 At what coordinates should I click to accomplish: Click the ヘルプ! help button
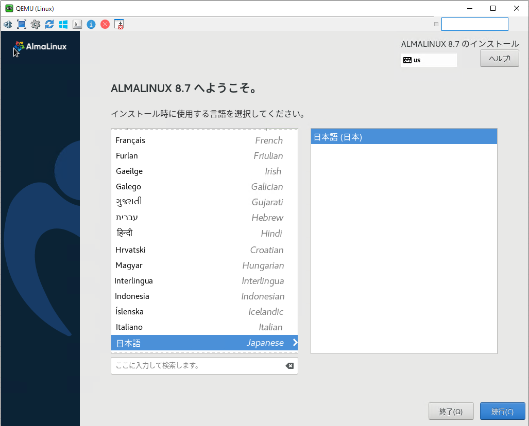point(499,58)
